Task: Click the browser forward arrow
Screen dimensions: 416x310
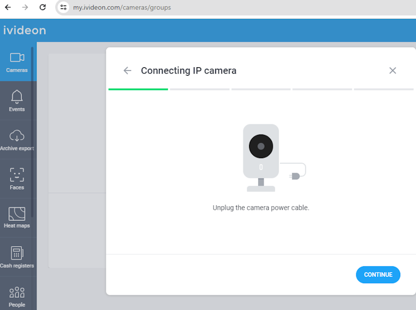Action: (x=25, y=7)
